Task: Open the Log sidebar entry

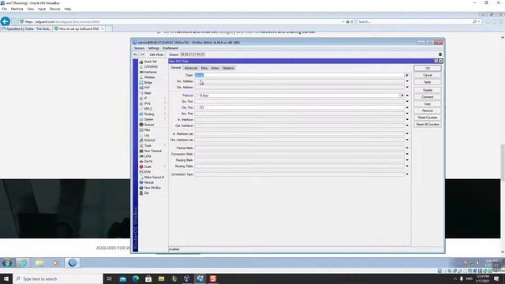Action: click(x=147, y=135)
